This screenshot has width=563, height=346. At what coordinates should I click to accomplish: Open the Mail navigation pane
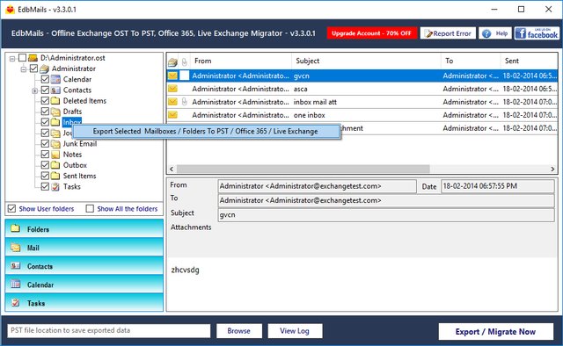(84, 248)
